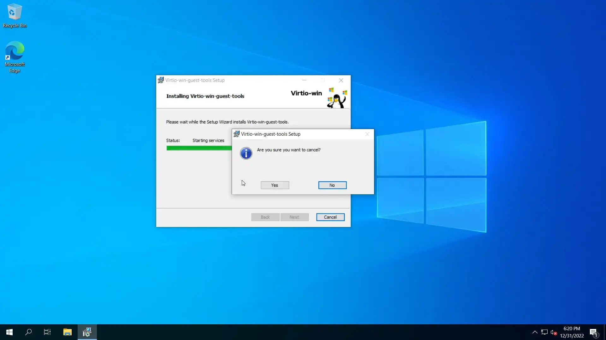Click the green installation progress bar
The height and width of the screenshot is (340, 606).
point(199,148)
